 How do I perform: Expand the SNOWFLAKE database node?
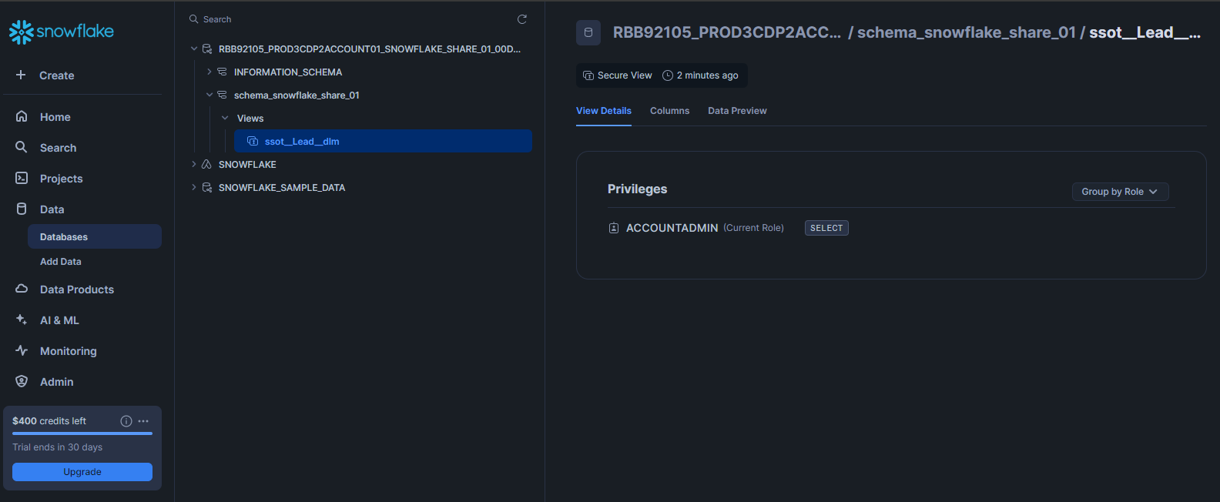pos(194,164)
